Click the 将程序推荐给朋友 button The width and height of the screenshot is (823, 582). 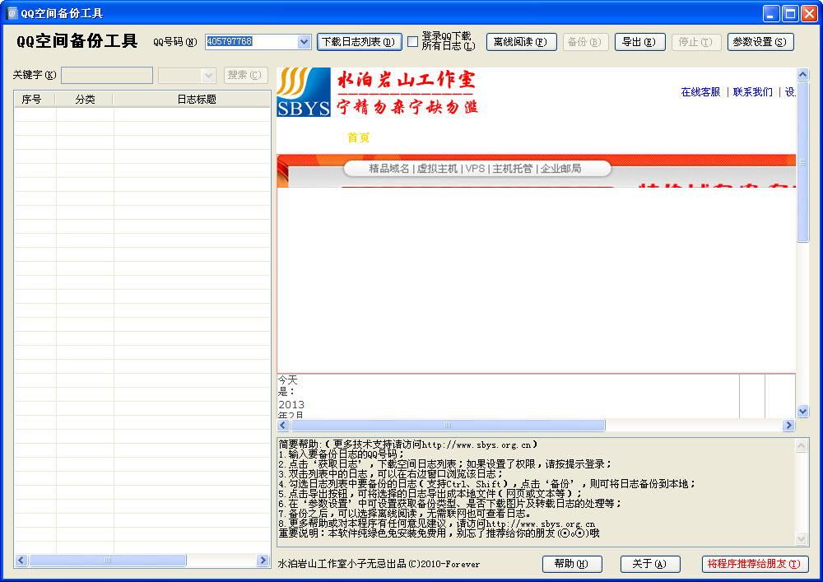(x=754, y=564)
